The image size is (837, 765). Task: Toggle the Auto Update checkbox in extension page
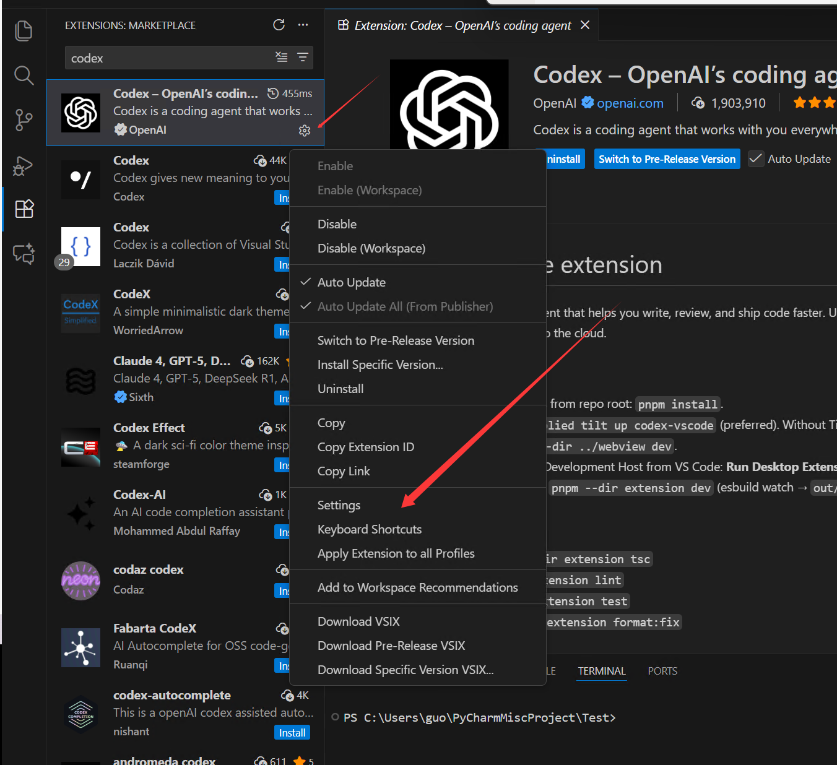coord(756,159)
